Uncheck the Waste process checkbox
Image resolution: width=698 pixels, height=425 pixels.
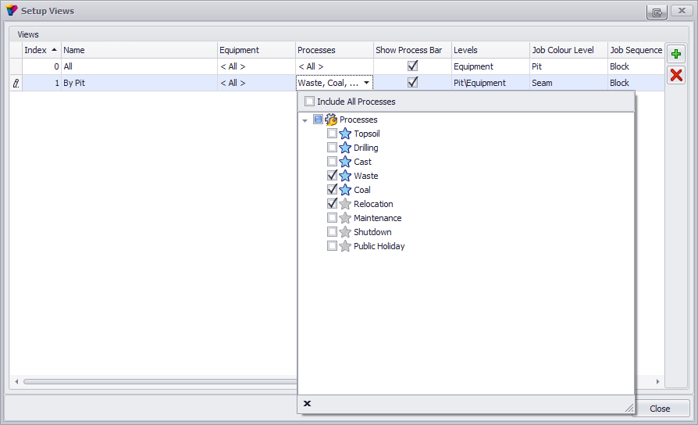(x=332, y=175)
